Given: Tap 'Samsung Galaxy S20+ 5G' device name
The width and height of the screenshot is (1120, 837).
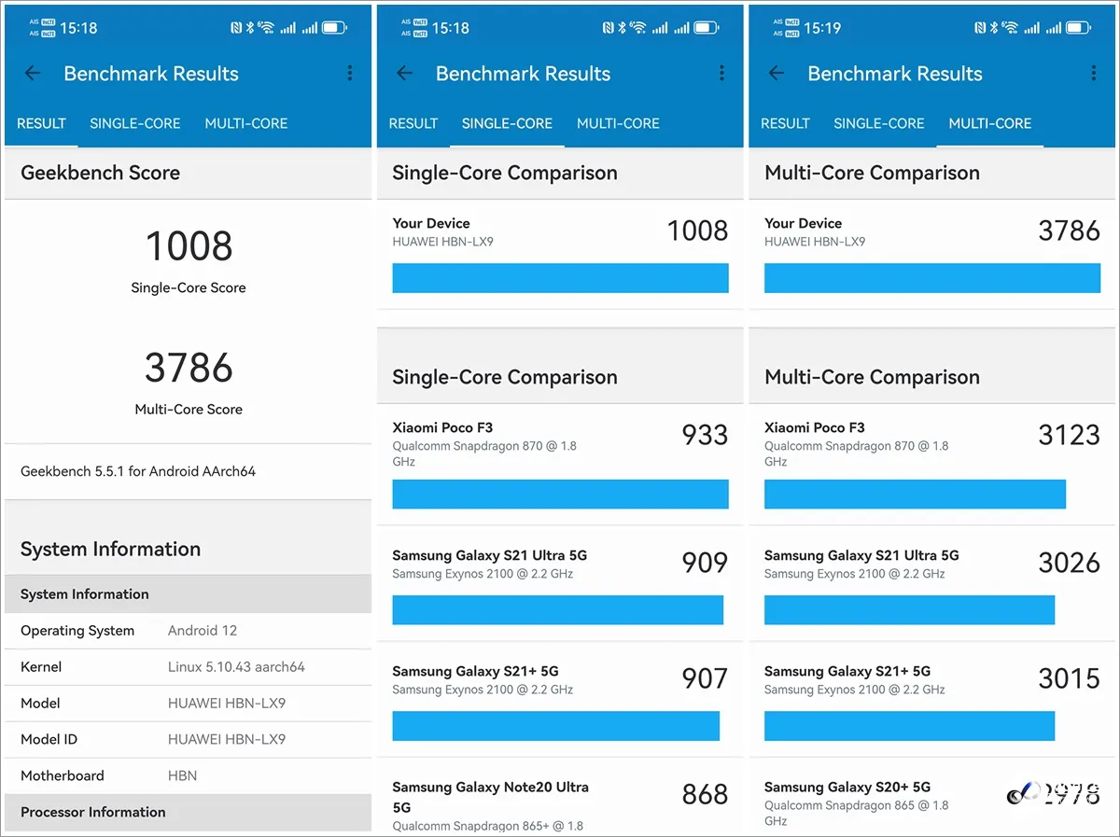Looking at the screenshot, I should point(847,788).
